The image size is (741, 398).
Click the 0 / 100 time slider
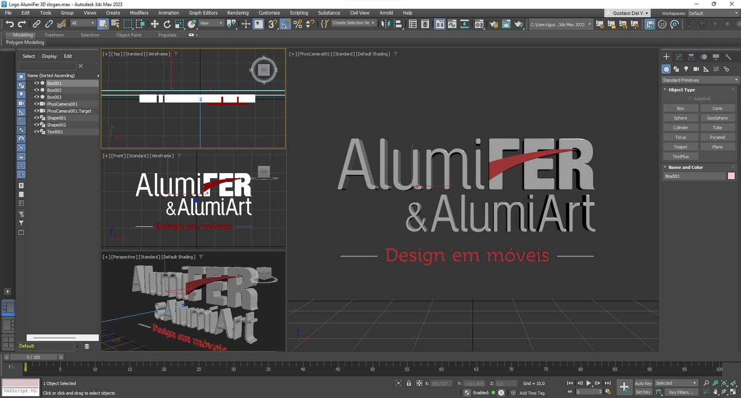pyautogui.click(x=33, y=357)
